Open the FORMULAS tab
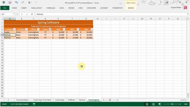The width and height of the screenshot is (190, 107). 51,8
